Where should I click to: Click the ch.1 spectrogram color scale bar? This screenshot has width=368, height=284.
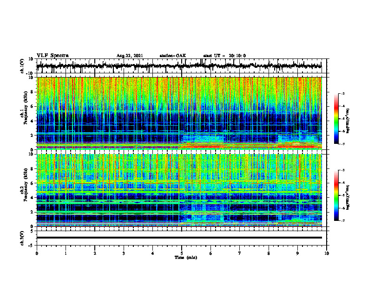[336, 119]
